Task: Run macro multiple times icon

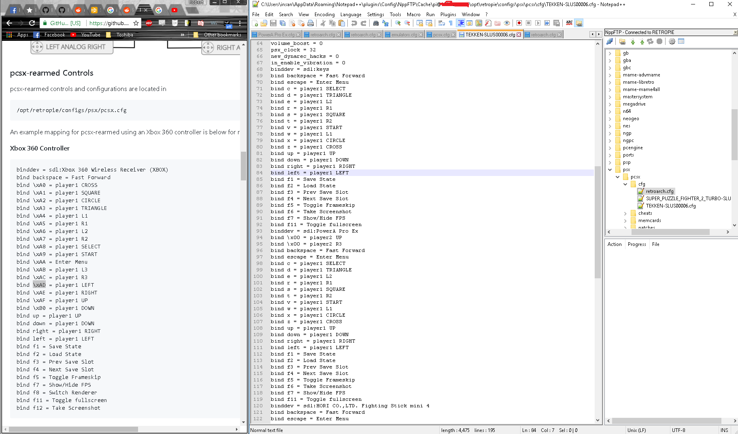Action: pyautogui.click(x=547, y=23)
